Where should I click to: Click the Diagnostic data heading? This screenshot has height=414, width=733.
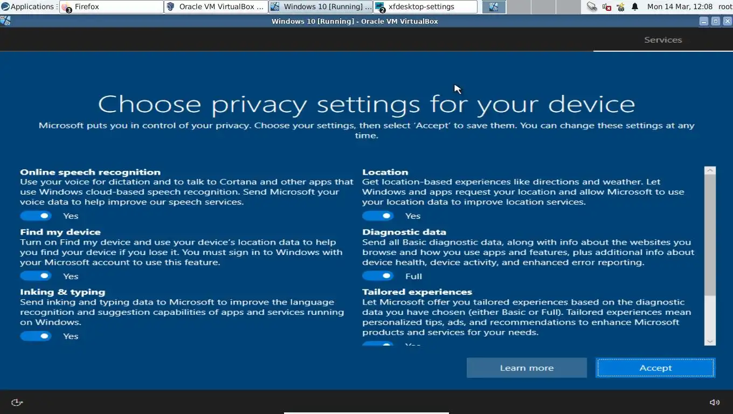click(404, 232)
